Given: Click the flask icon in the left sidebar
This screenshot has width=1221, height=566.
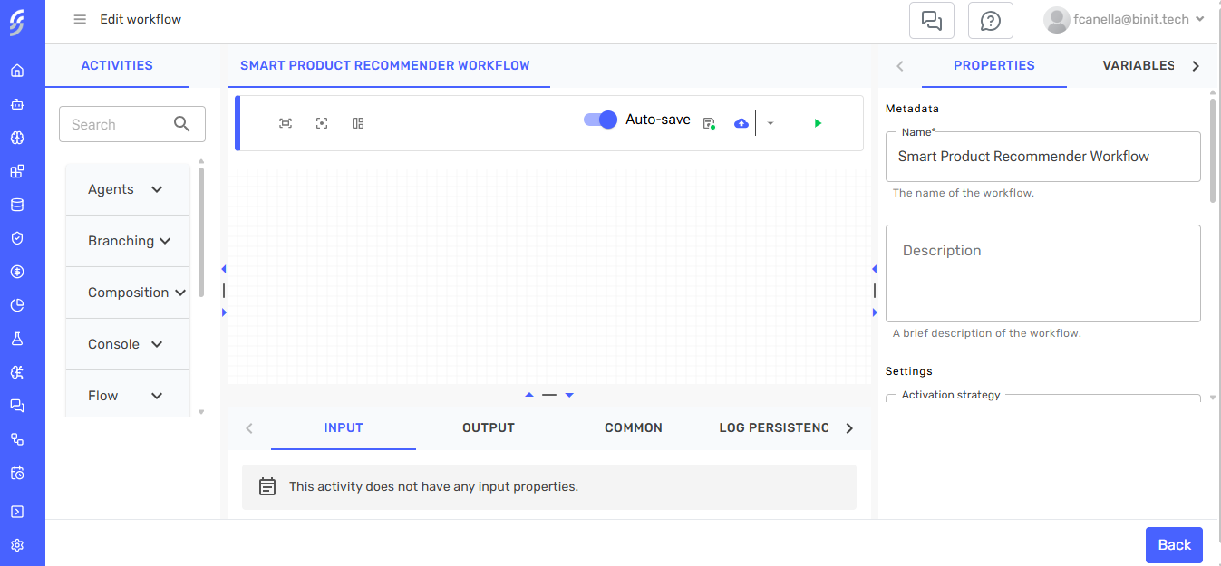Looking at the screenshot, I should coord(18,339).
